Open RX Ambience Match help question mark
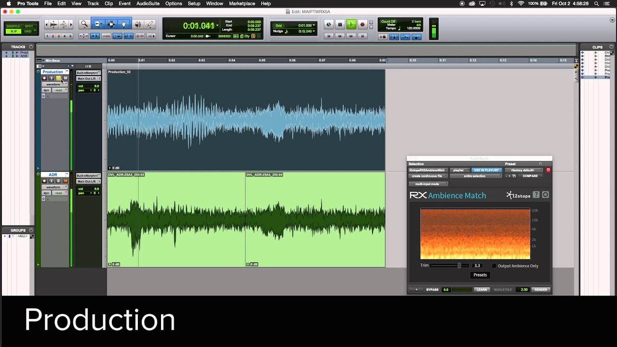The height and width of the screenshot is (347, 617). click(536, 195)
